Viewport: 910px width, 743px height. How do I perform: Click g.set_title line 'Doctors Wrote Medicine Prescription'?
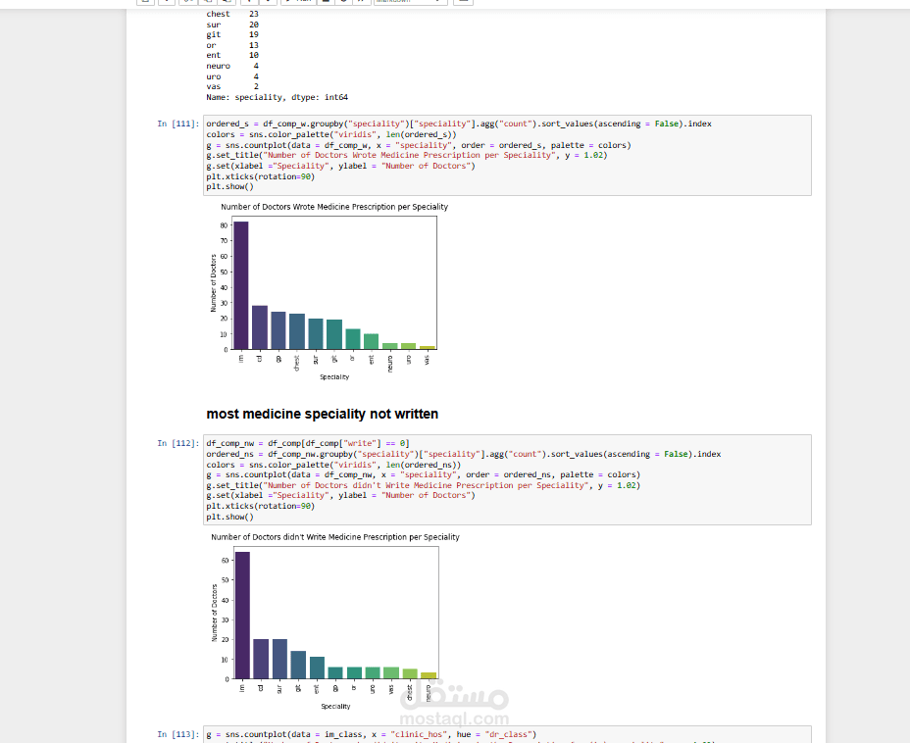click(x=407, y=156)
